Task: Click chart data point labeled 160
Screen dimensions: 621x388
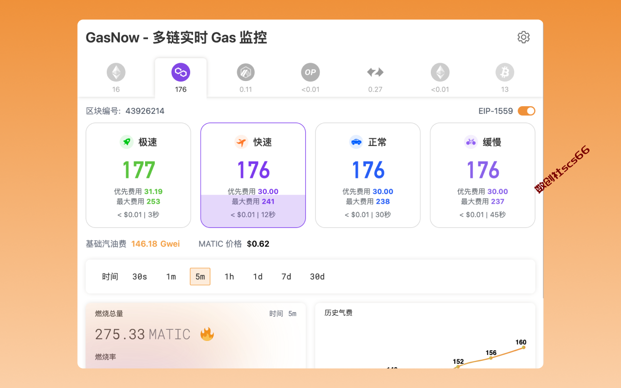Action: (x=523, y=347)
